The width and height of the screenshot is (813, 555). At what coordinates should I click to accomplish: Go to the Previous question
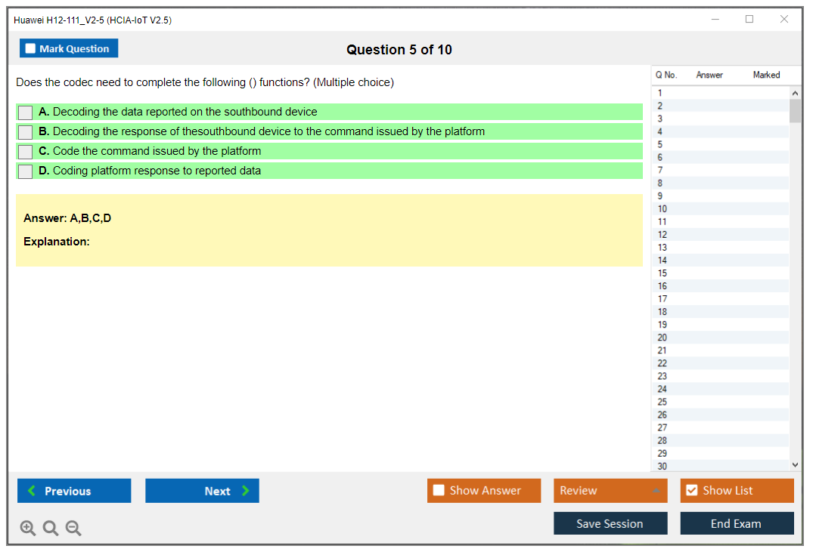coord(74,491)
